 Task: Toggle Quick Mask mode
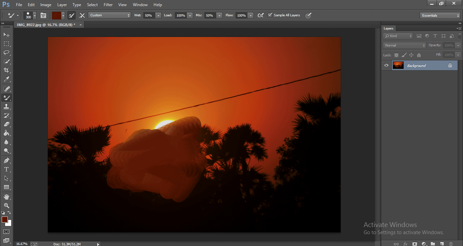tap(6, 232)
